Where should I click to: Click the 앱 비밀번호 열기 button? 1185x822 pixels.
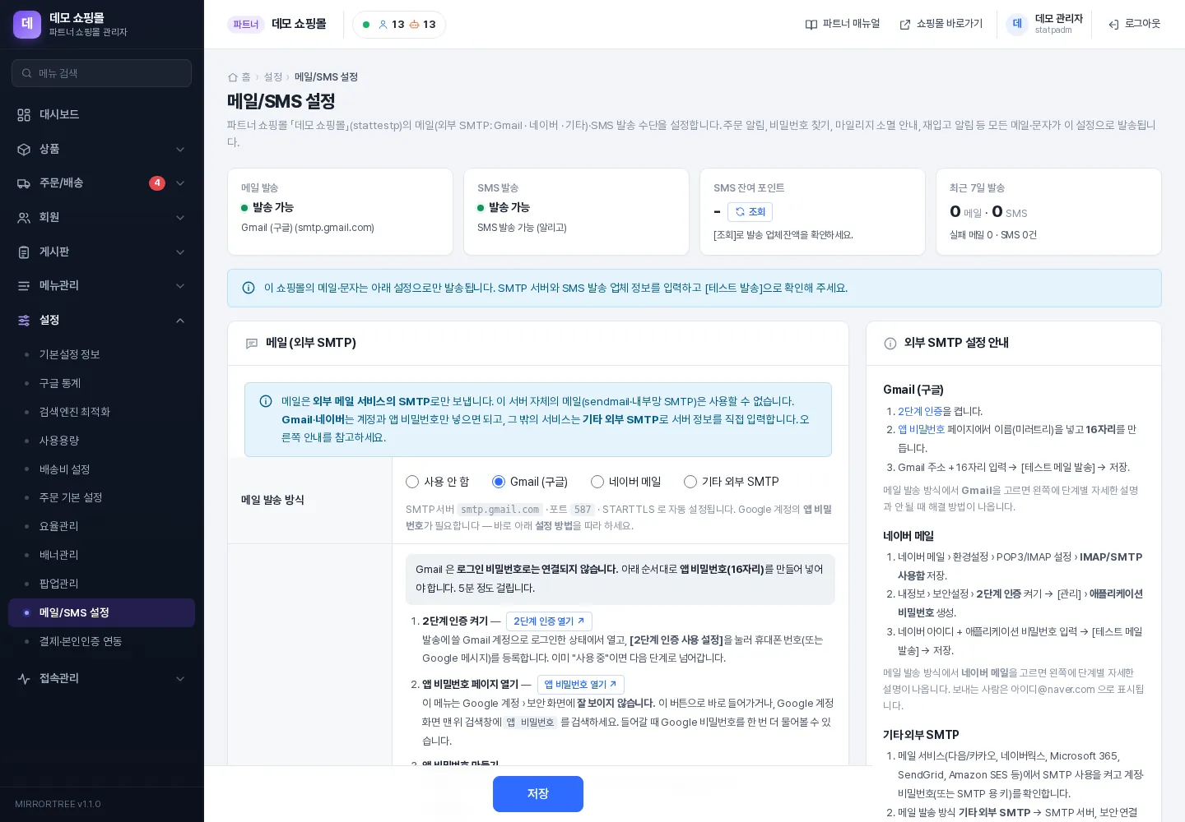click(580, 685)
